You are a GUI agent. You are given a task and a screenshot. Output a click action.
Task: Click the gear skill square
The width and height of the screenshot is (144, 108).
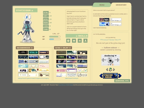point(68,41)
